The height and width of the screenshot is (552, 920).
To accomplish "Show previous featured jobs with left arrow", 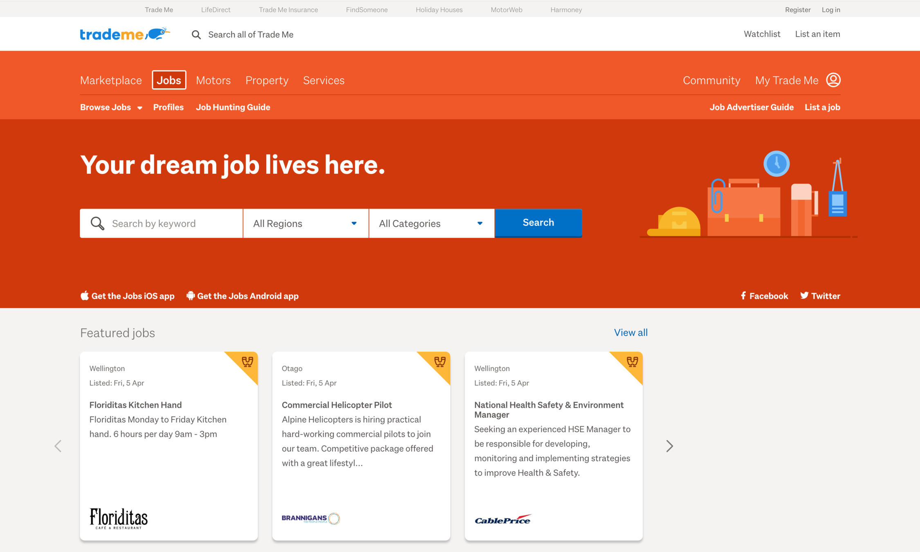I will point(58,446).
